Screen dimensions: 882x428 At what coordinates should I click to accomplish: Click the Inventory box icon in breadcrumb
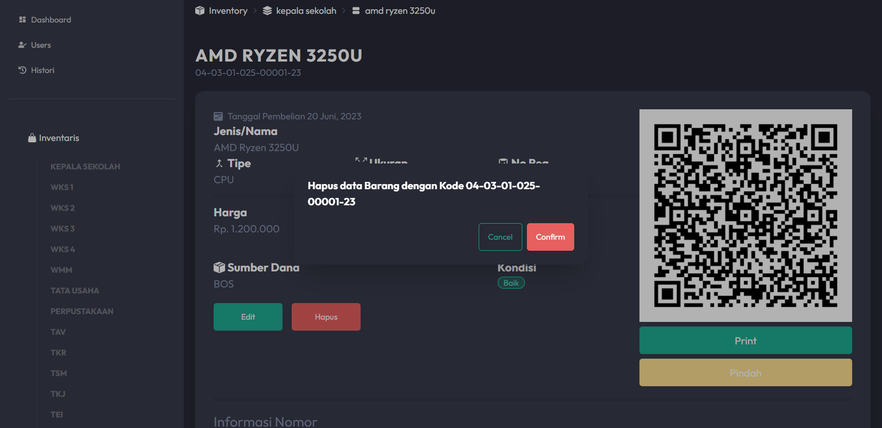coord(200,11)
